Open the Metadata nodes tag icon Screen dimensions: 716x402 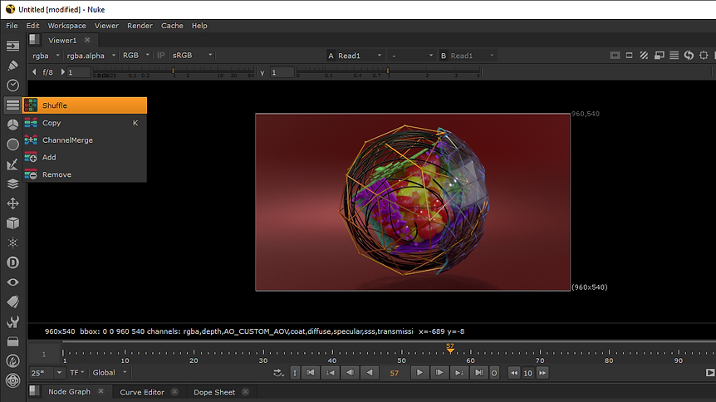(12, 301)
